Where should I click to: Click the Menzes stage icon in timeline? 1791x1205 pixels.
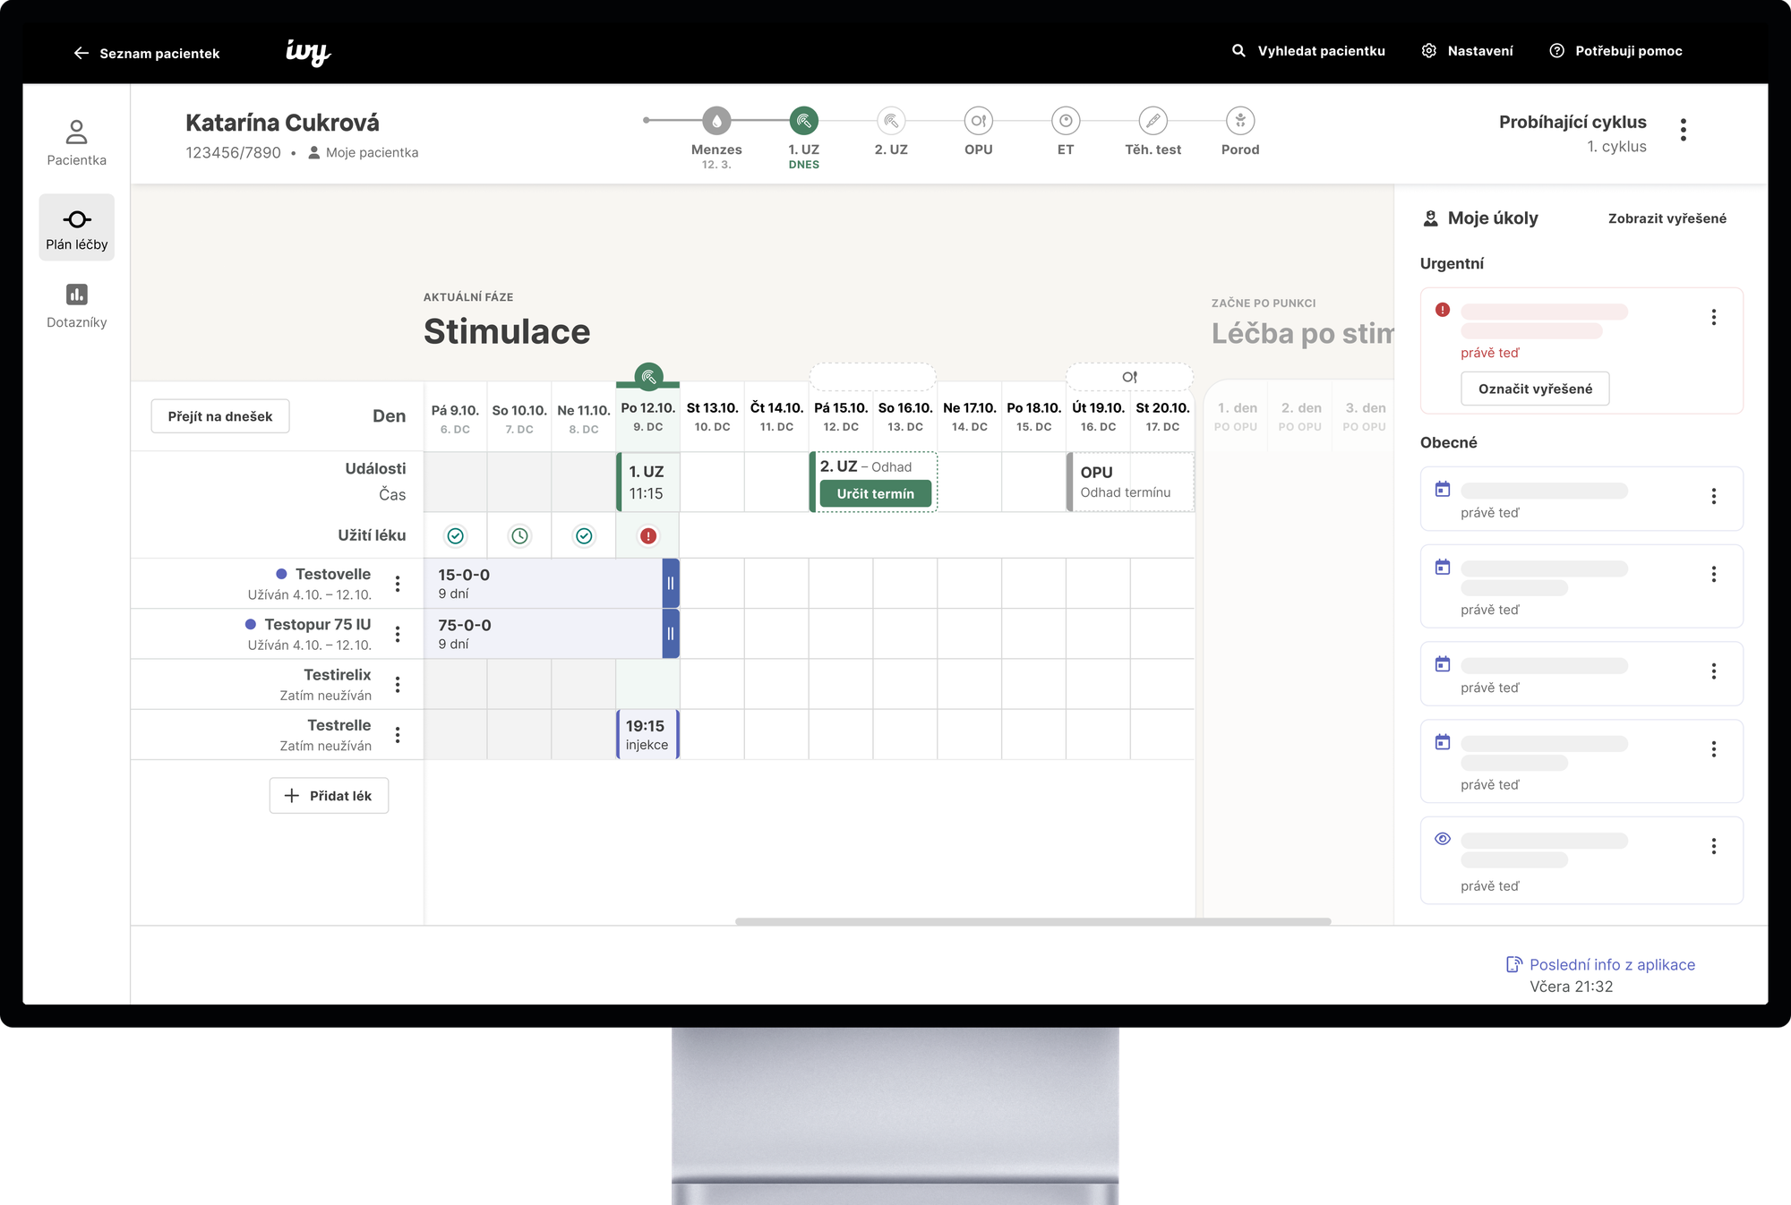click(716, 121)
